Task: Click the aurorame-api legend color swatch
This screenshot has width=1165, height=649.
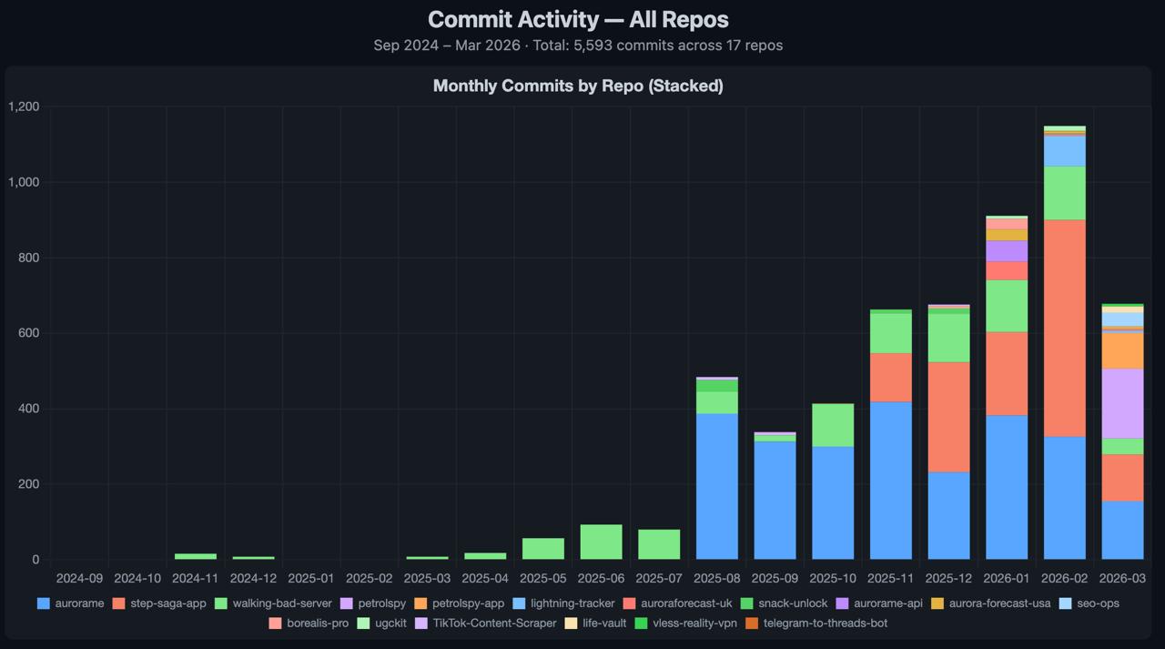Action: tap(843, 603)
